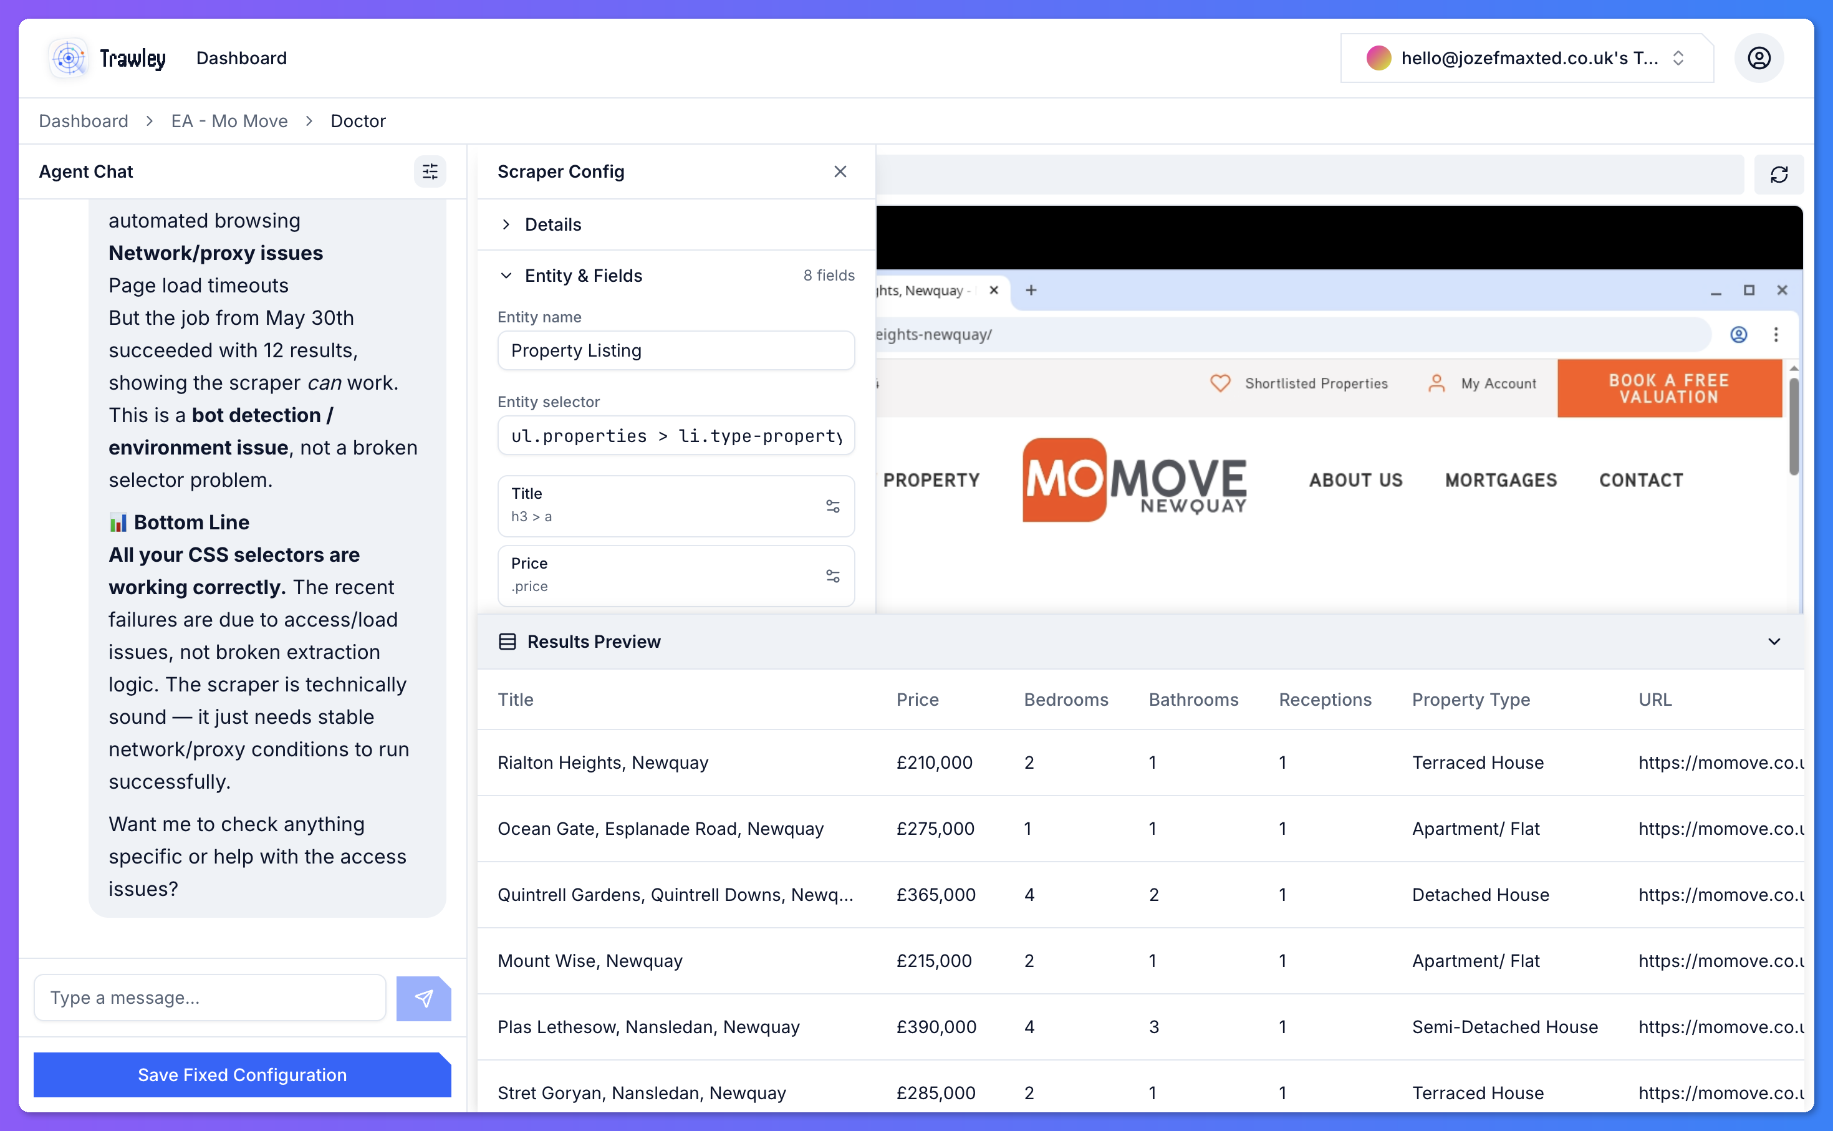
Task: Select the Quintrell Gardens row title
Action: click(x=675, y=895)
